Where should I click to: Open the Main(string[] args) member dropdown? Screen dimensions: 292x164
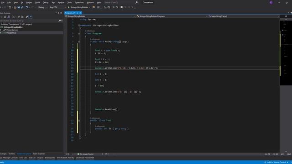pyautogui.click(x=244, y=16)
